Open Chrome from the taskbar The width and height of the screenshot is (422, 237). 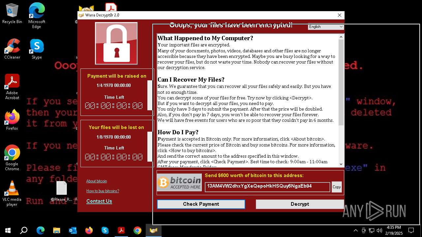137,230
